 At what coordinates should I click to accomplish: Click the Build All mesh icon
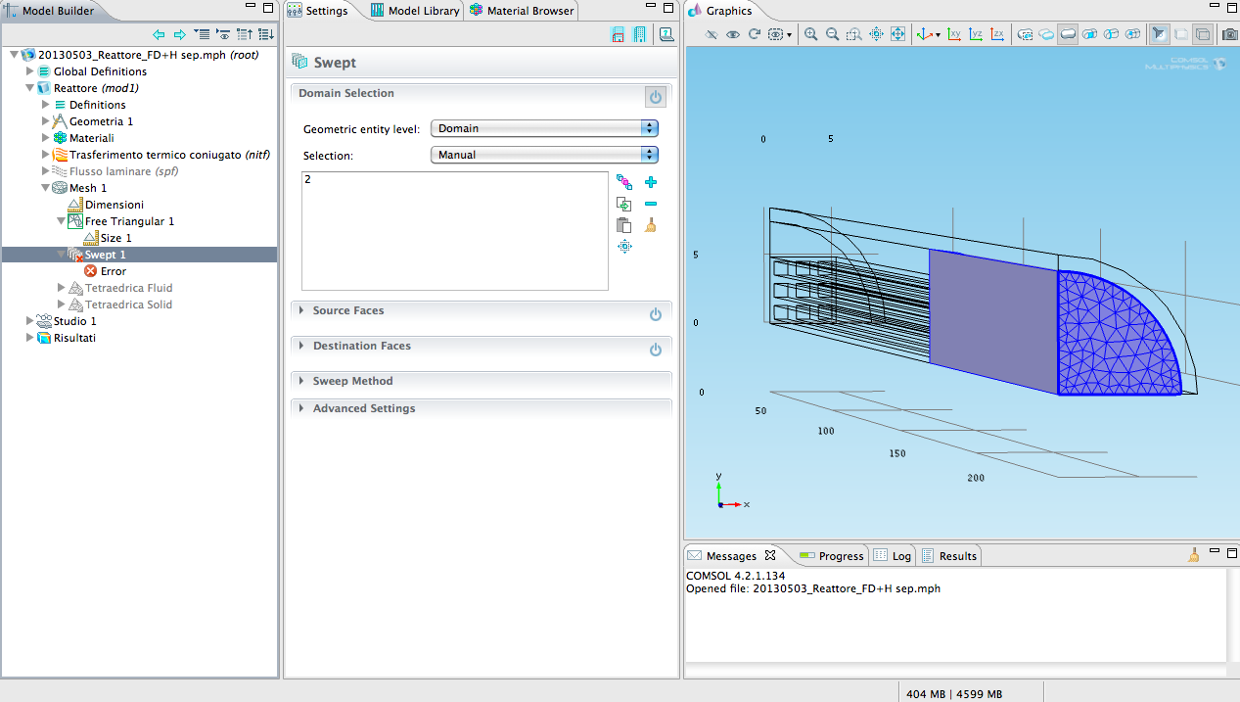point(640,35)
